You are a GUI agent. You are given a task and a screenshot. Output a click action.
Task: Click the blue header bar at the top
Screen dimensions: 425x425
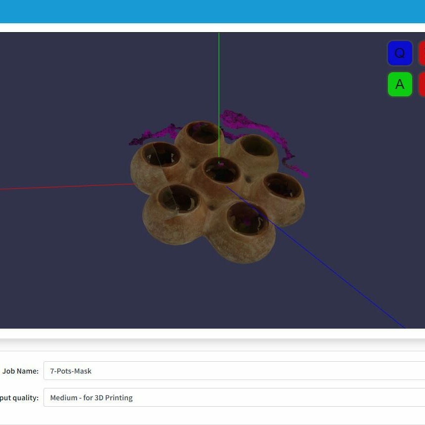click(212, 11)
